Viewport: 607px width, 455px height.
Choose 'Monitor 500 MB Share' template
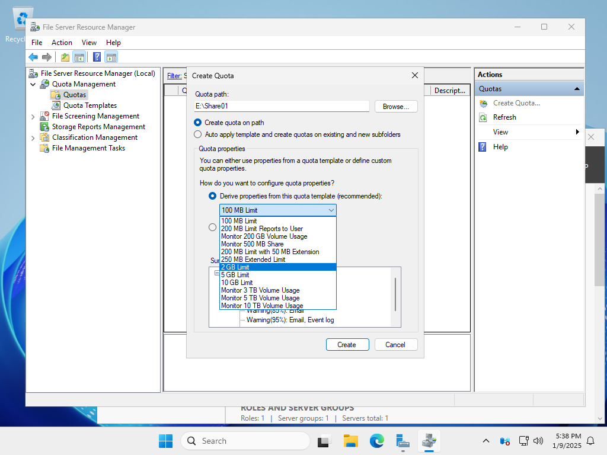coord(277,244)
